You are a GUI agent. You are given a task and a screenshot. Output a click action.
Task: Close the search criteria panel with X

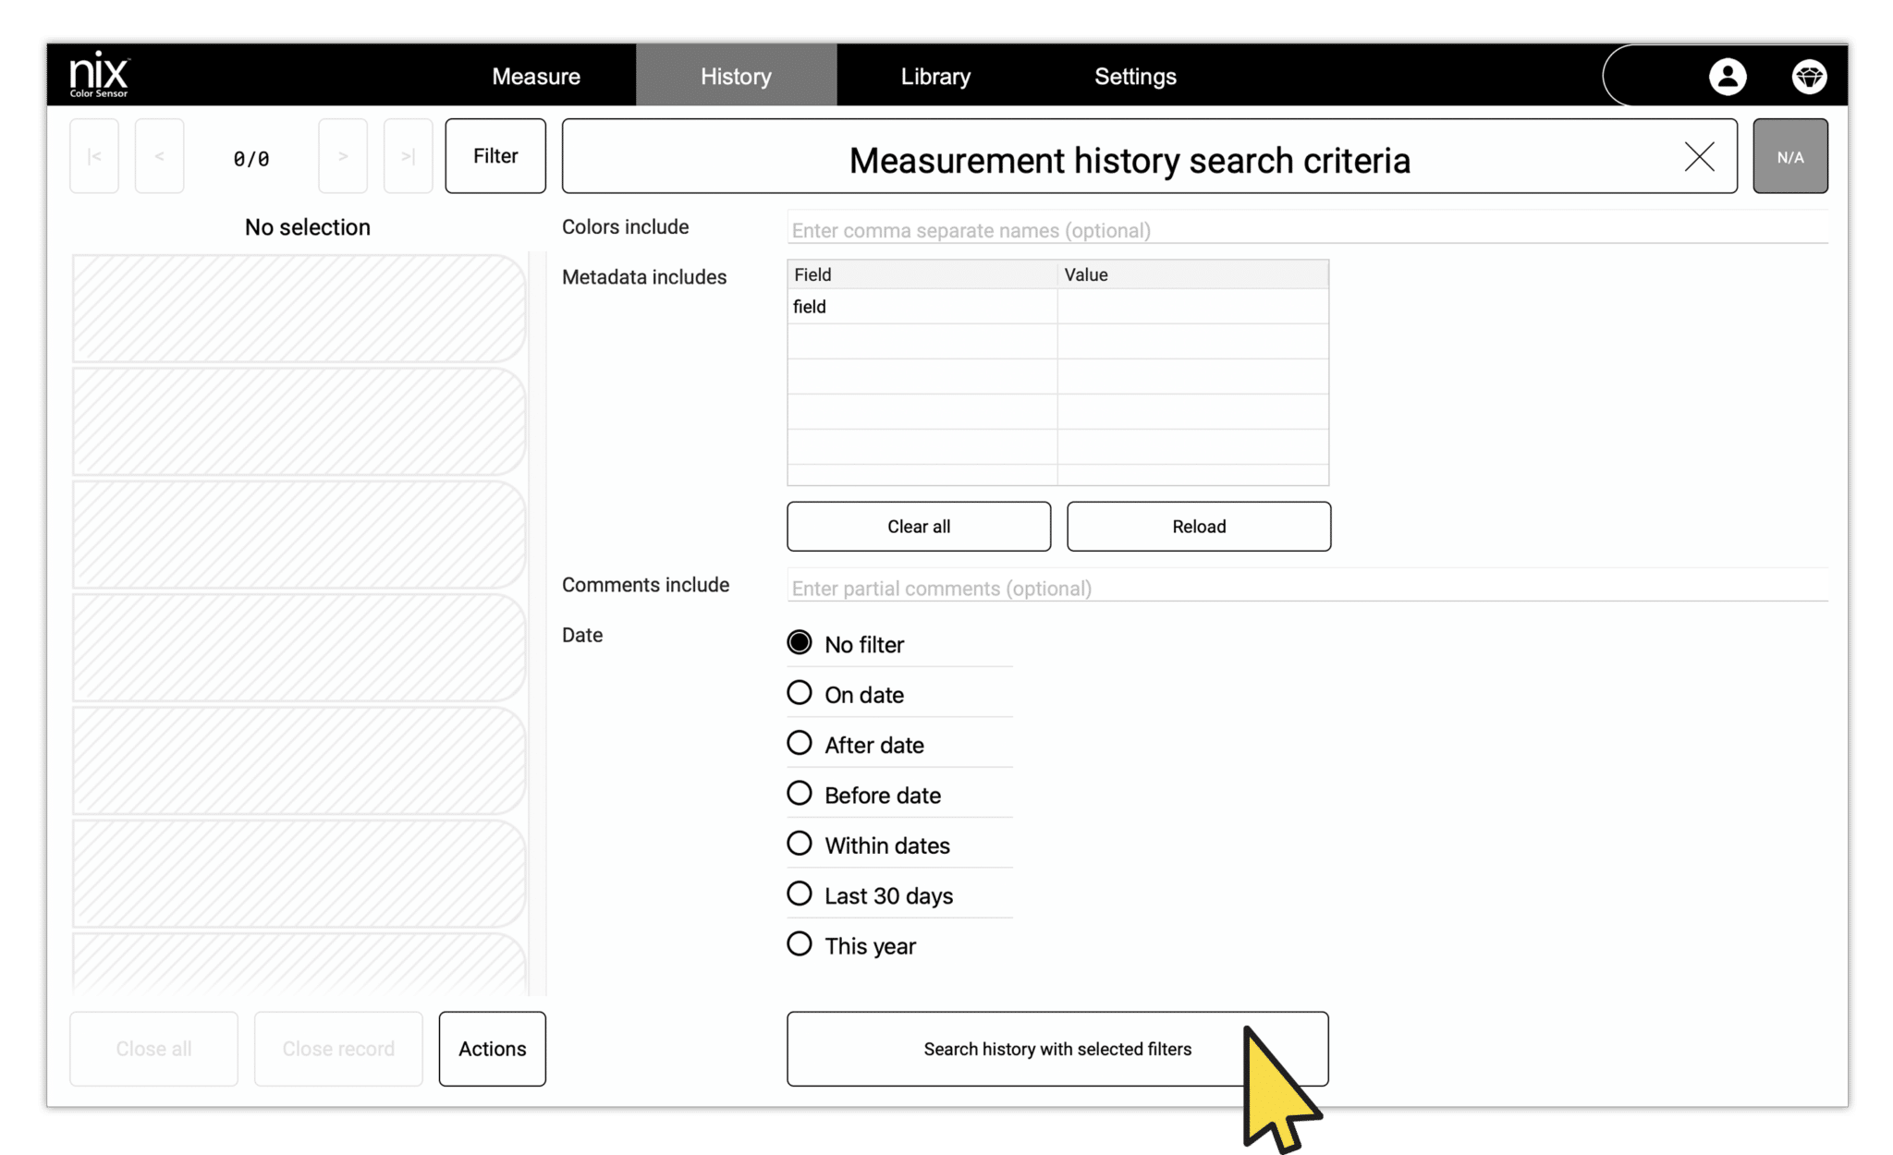click(1699, 156)
